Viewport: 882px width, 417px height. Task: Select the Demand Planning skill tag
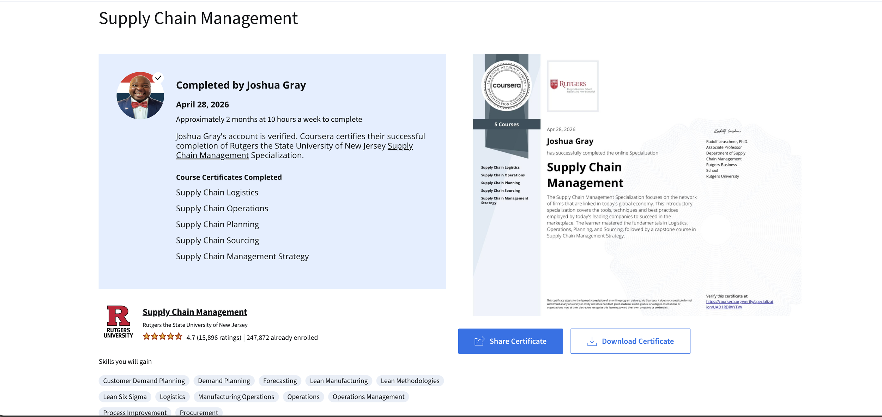pyautogui.click(x=224, y=381)
